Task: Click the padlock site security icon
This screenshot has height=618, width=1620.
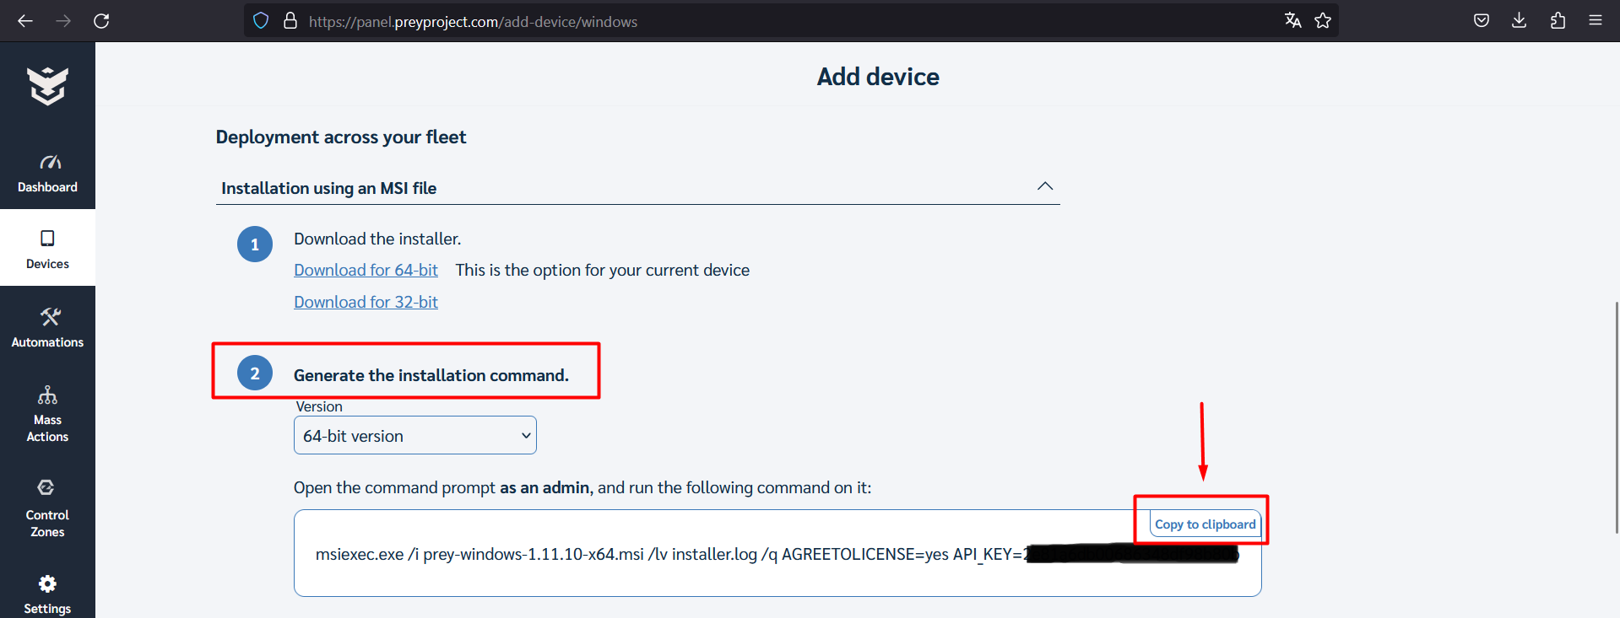Action: [290, 20]
